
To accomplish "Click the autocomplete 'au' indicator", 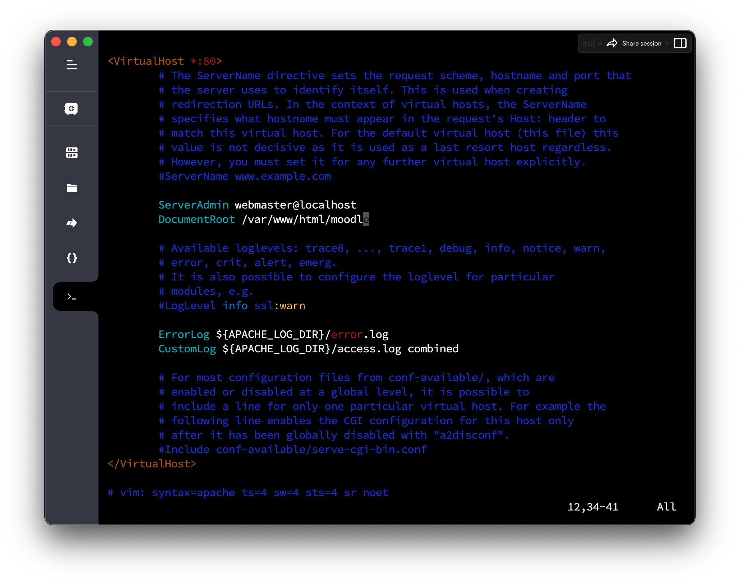I will click(x=588, y=43).
